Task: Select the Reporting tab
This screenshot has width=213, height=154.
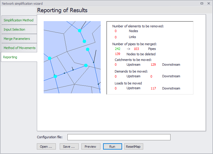Action: tap(19, 57)
